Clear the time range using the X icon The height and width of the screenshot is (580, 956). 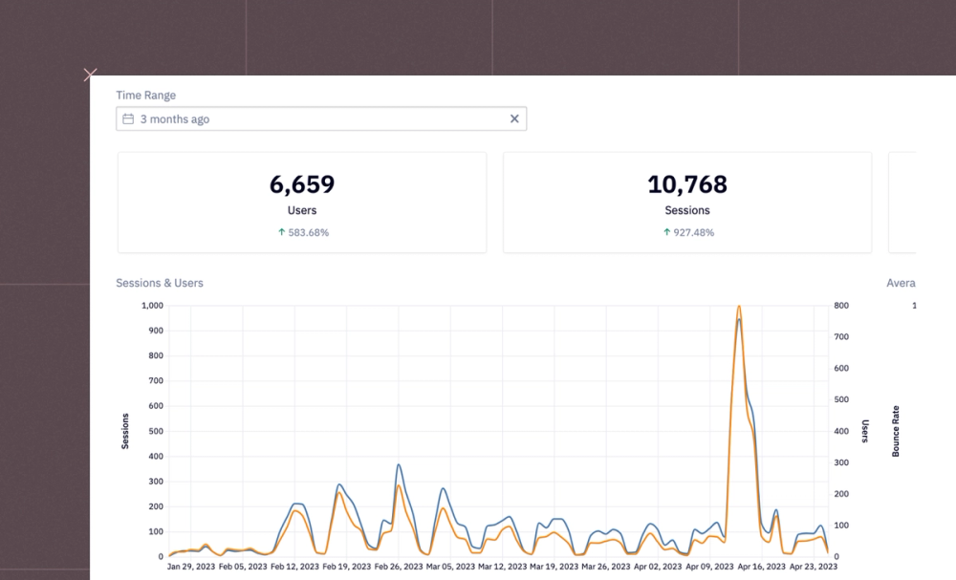point(514,118)
